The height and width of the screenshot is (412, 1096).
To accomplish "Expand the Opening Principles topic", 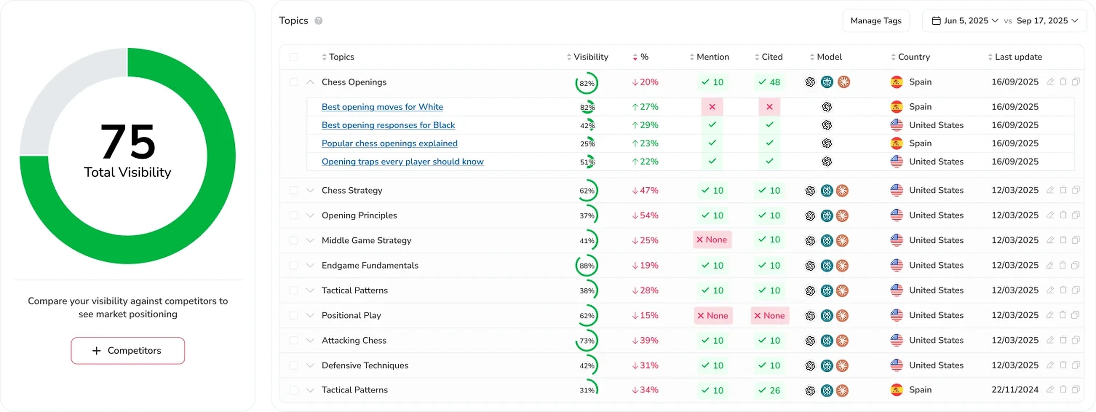I will tap(310, 215).
